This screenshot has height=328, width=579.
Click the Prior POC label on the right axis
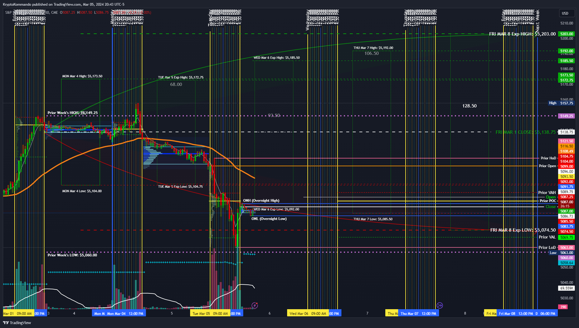[547, 201]
